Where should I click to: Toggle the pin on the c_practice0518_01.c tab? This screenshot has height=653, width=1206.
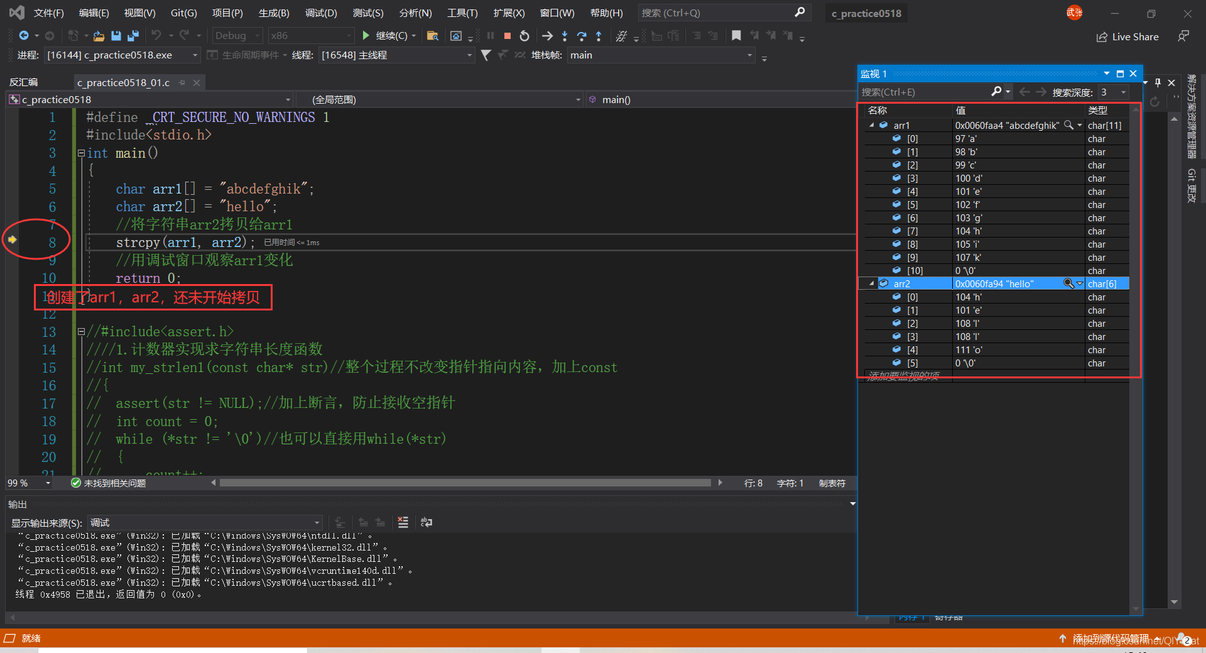pos(182,82)
